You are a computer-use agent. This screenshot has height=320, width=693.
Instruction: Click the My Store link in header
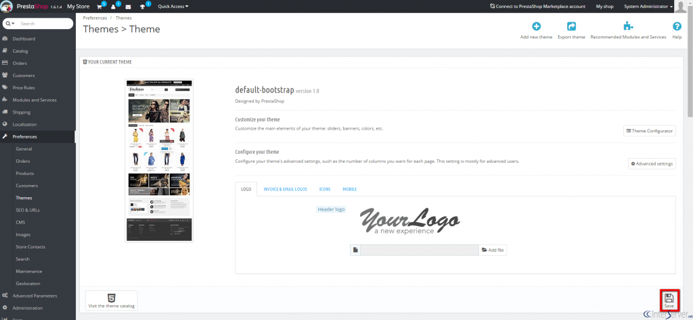tap(79, 7)
